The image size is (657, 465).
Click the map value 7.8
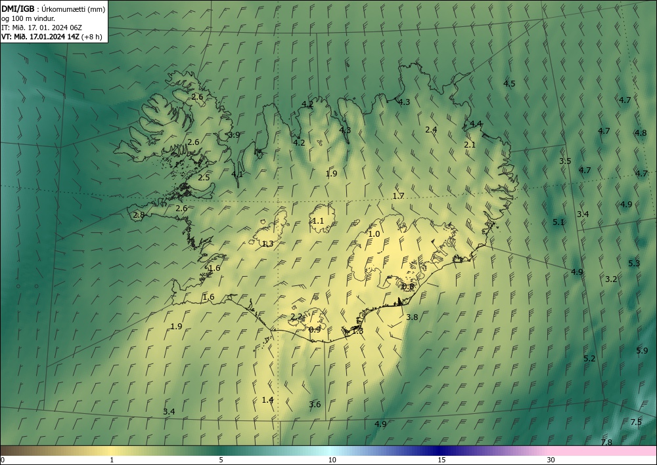pyautogui.click(x=606, y=442)
